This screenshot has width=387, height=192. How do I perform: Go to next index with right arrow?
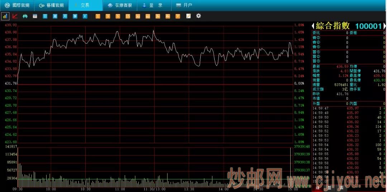(384, 26)
